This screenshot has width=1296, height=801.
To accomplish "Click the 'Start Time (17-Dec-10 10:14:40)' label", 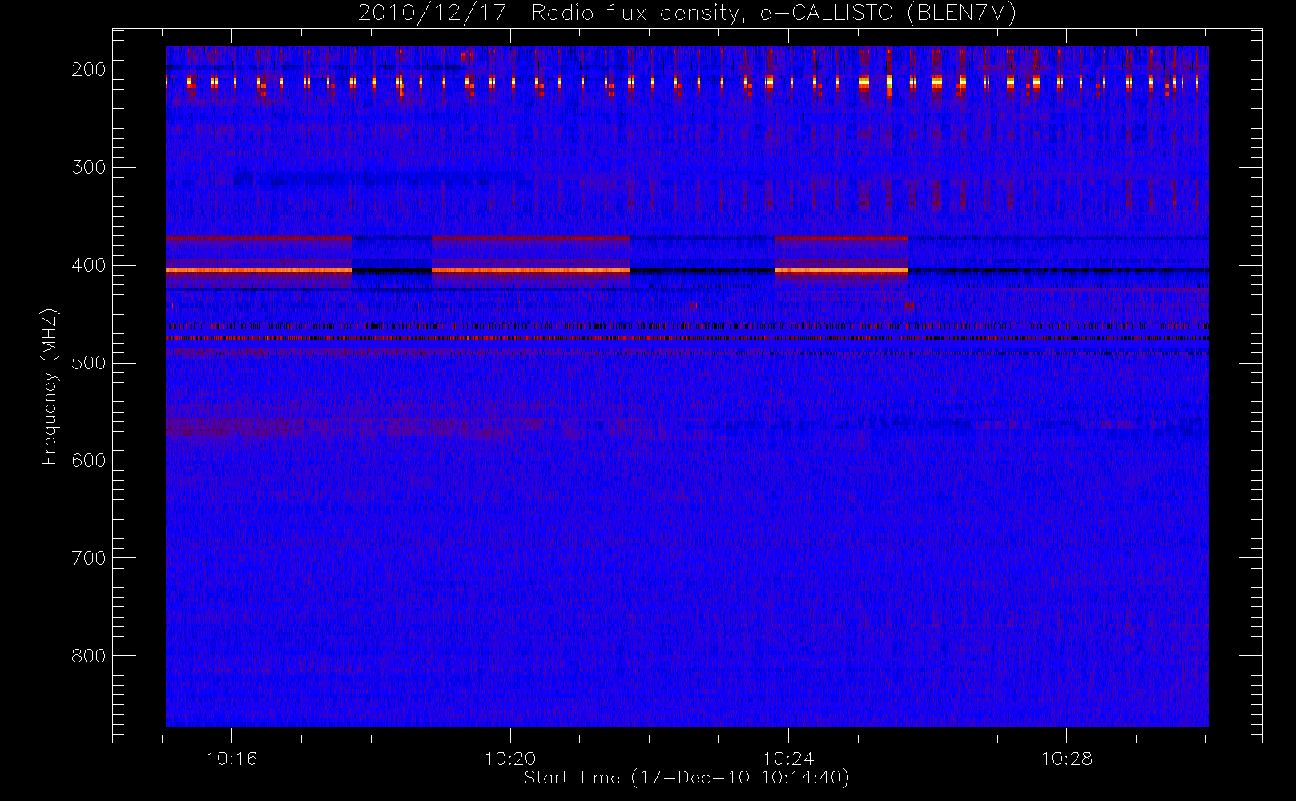I will pos(686,778).
